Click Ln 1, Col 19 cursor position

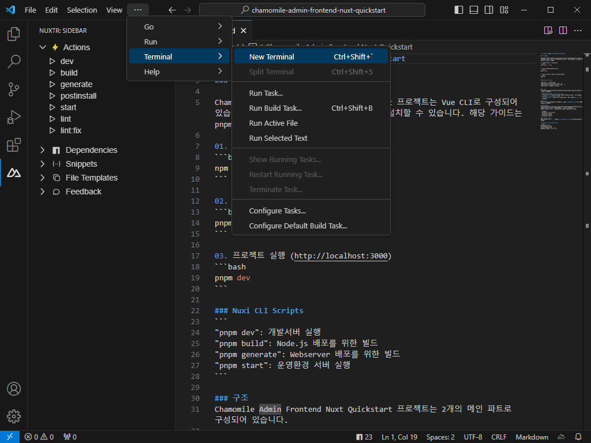click(399, 437)
